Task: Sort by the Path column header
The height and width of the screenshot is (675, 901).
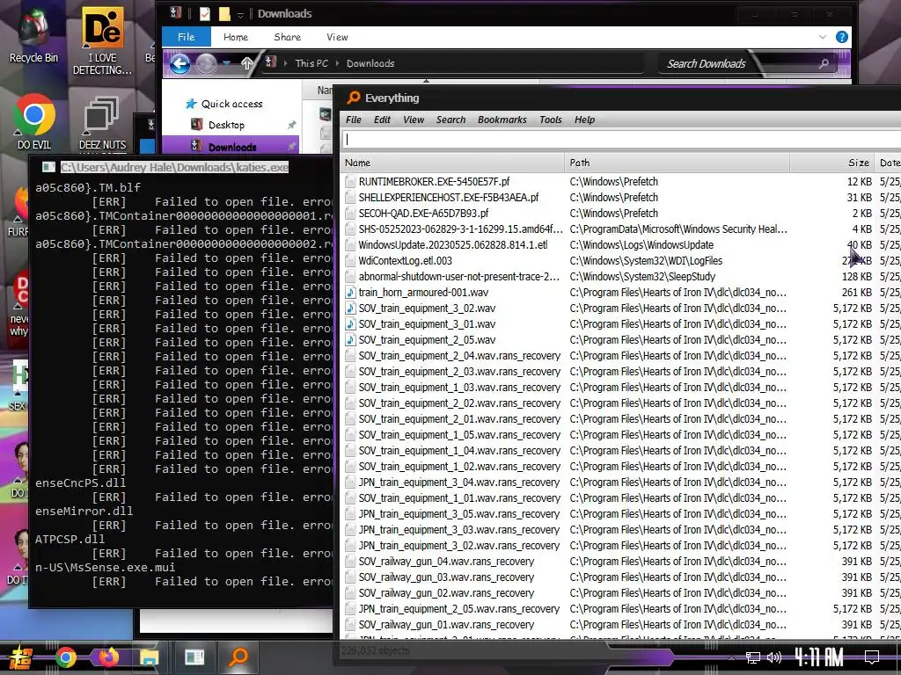Action: 678,163
